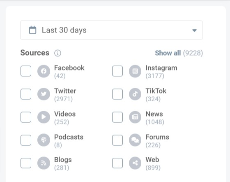Toggle the News source checkbox
Image resolution: width=230 pixels, height=182 pixels.
click(117, 117)
